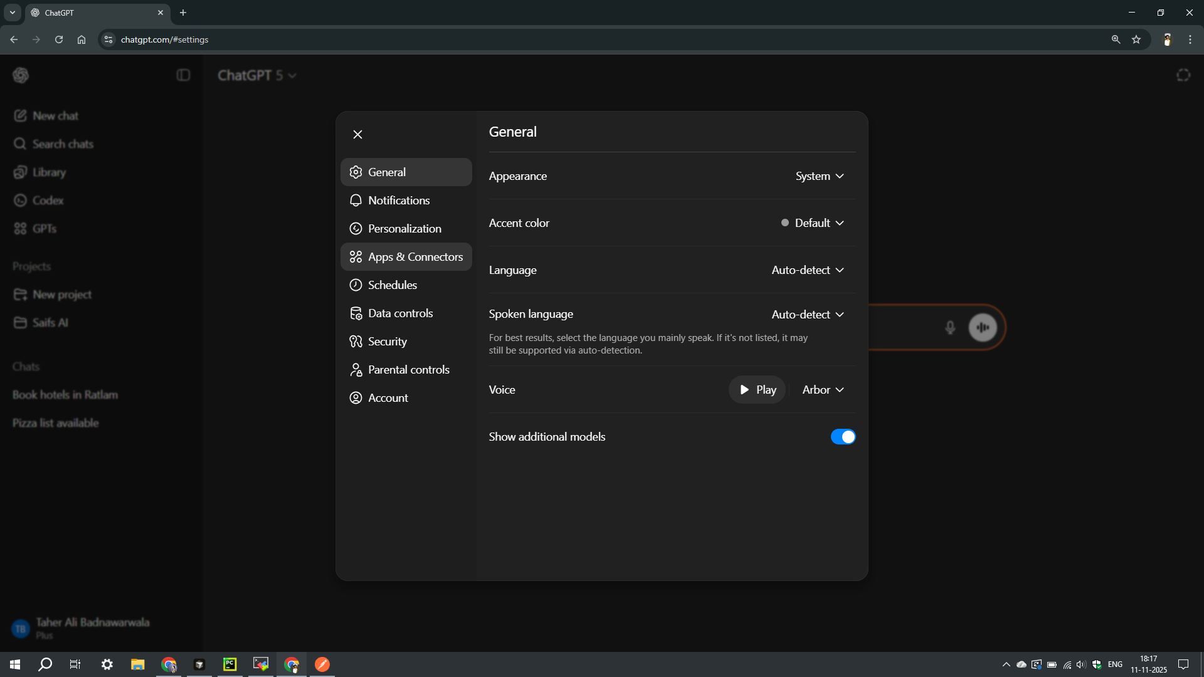Open the Chrome three-dot menu
Viewport: 1204px width, 677px height.
(1190, 39)
